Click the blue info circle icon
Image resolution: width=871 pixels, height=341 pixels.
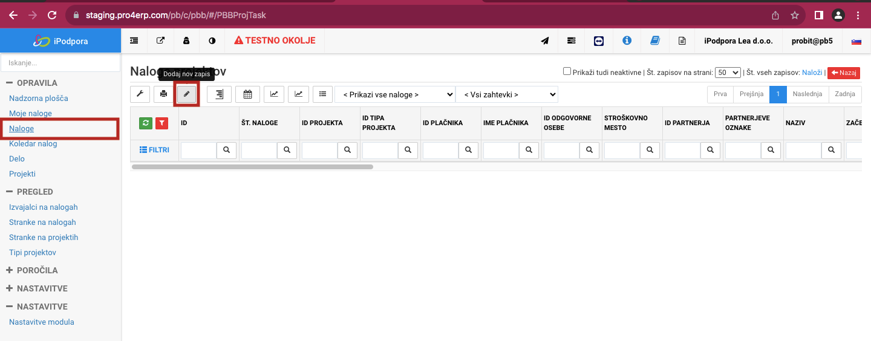[x=627, y=41]
